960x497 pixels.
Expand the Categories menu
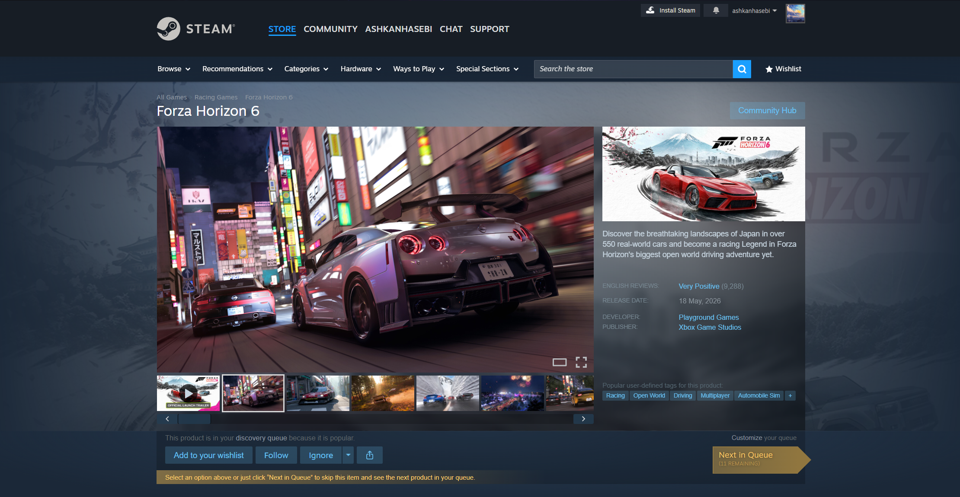(x=306, y=69)
